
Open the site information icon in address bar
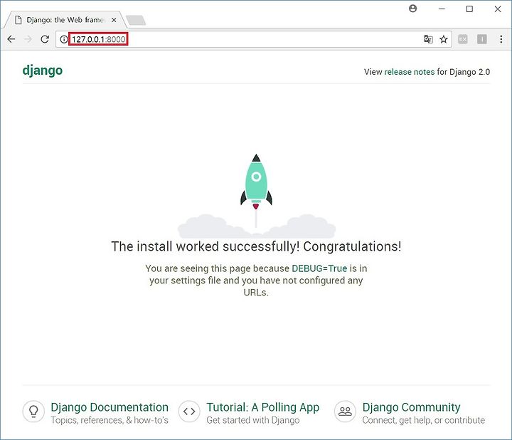64,39
